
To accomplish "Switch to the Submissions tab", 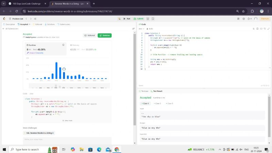I will pyautogui.click(x=64, y=24).
